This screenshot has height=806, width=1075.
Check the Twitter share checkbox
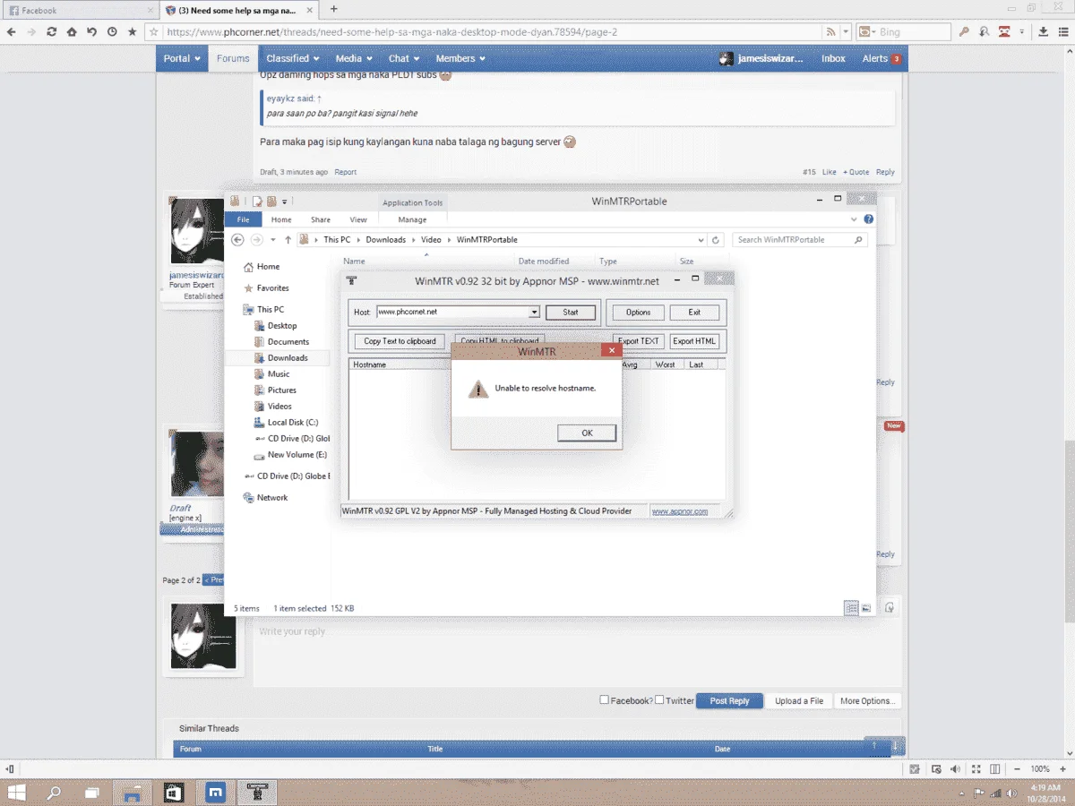(x=659, y=700)
